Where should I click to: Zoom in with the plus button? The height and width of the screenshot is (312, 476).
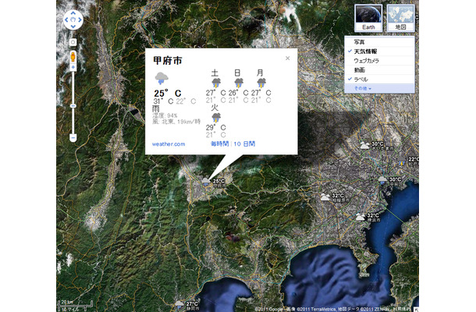coord(73,67)
